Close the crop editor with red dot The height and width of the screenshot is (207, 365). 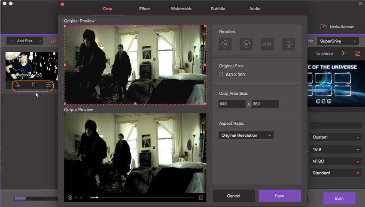(x=62, y=4)
